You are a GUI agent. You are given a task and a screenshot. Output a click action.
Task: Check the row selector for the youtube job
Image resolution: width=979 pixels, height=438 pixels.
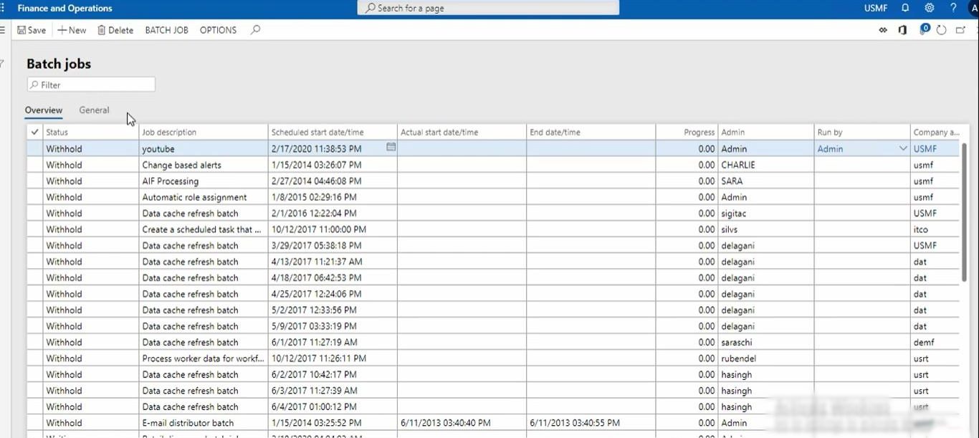(34, 148)
